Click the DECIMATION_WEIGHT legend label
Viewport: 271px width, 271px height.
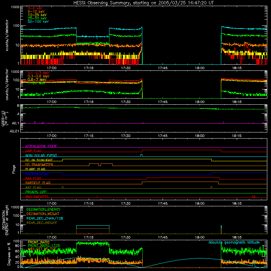pyautogui.click(x=43, y=214)
